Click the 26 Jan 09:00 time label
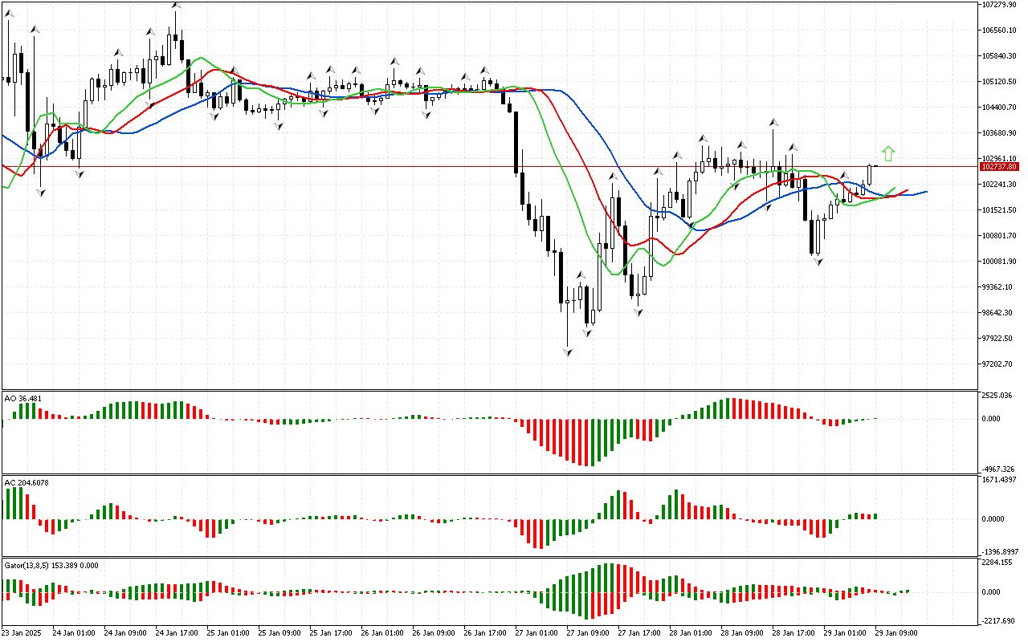The height and width of the screenshot is (642, 1028). (x=434, y=633)
